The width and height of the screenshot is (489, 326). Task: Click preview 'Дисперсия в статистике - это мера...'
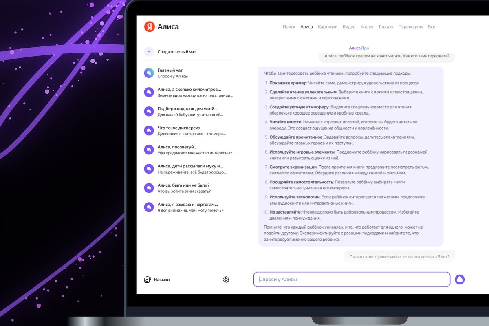tap(192, 134)
